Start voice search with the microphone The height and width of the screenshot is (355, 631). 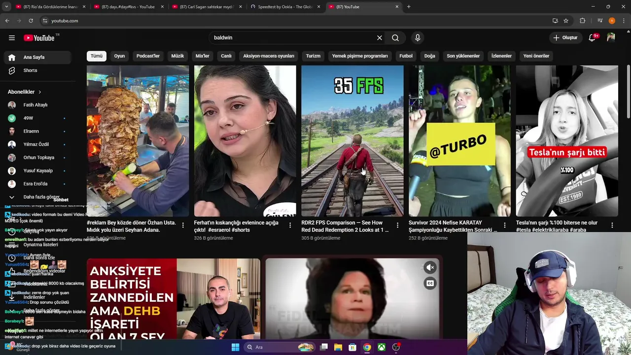(x=418, y=37)
